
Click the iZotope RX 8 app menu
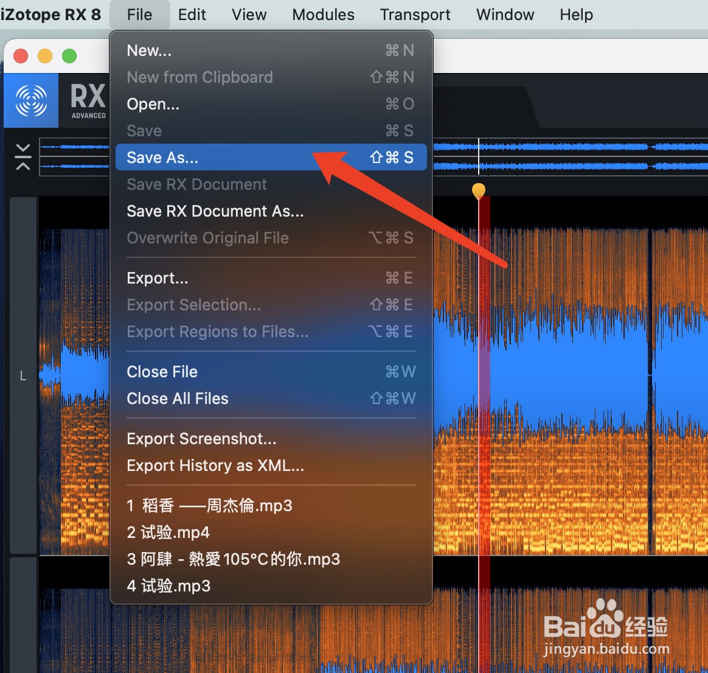(x=50, y=15)
